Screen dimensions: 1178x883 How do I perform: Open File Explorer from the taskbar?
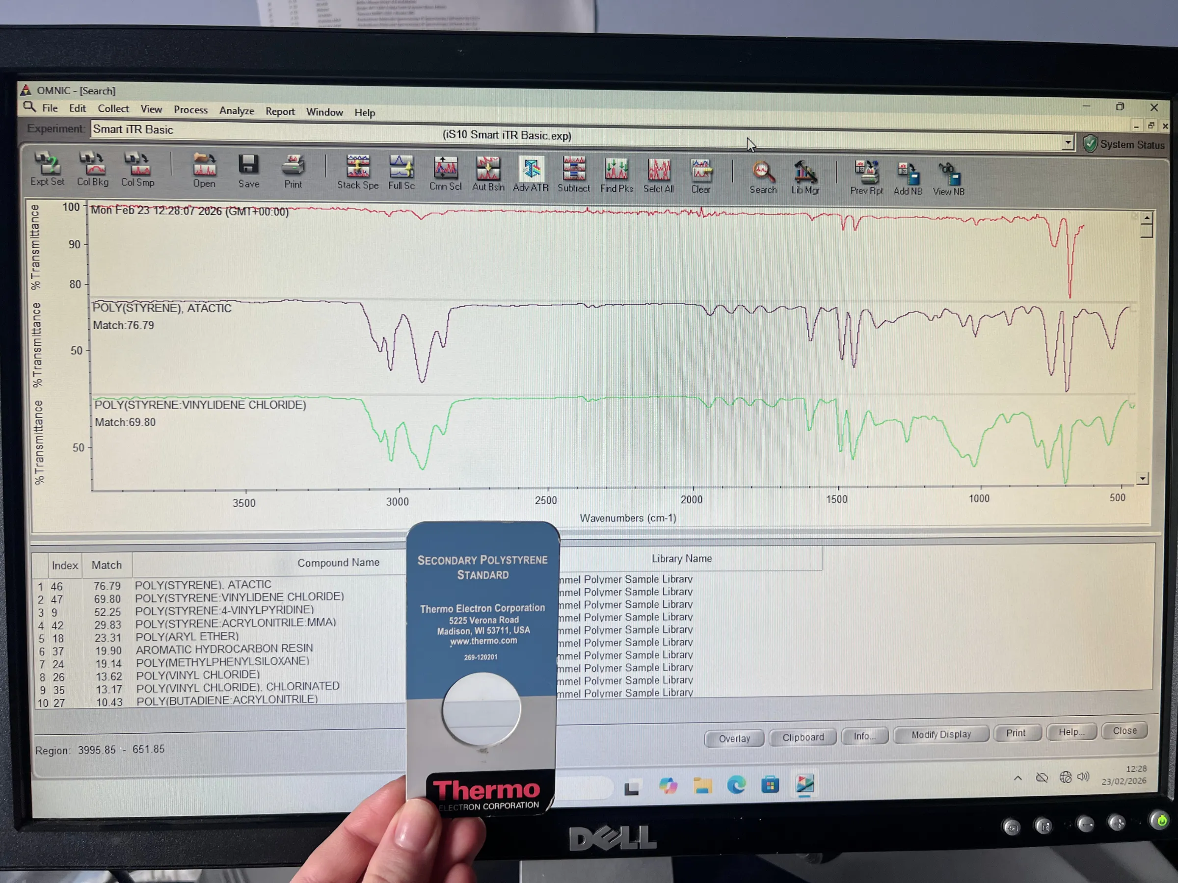[702, 785]
